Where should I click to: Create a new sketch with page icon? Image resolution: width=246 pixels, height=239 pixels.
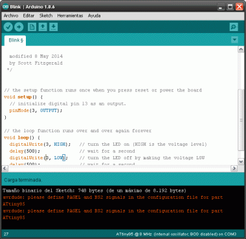tap(32, 27)
